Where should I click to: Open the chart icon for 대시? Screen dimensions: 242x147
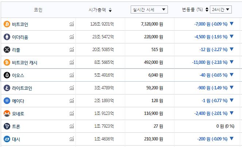[x=72, y=139]
